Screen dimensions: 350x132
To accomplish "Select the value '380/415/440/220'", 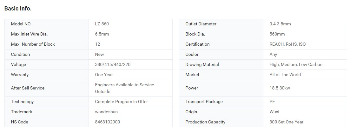I will click(113, 64).
